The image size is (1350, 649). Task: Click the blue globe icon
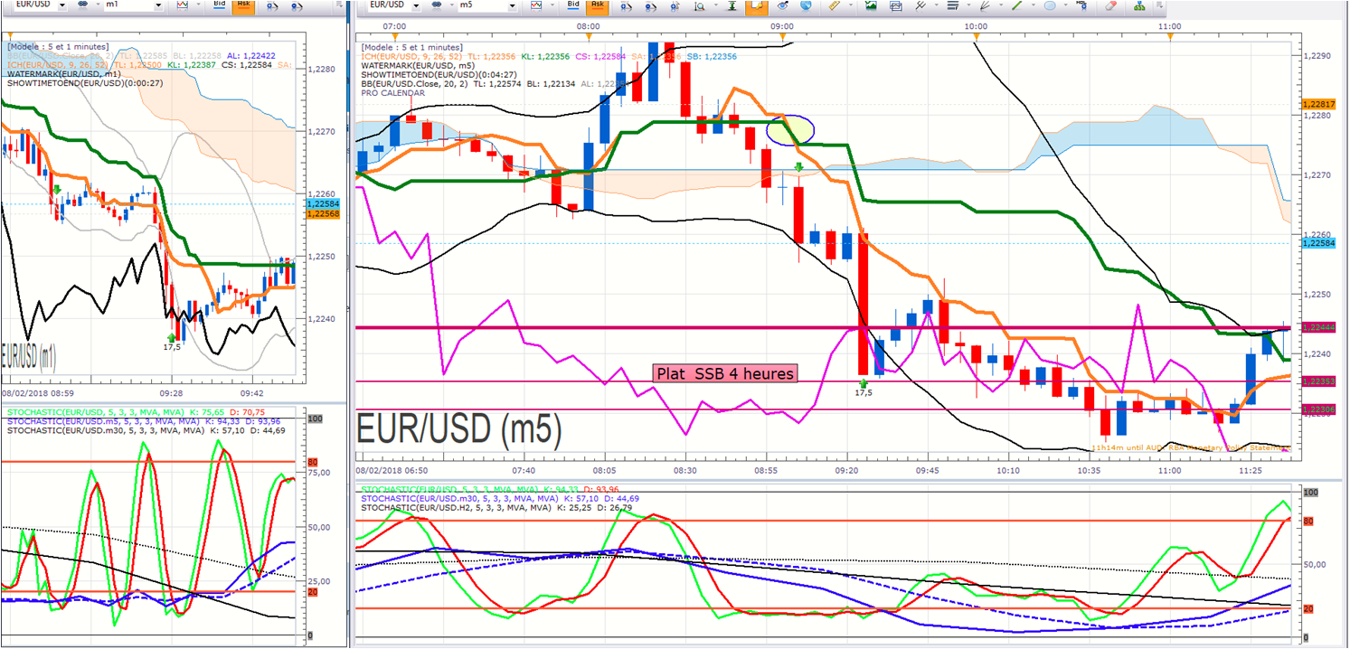point(806,5)
